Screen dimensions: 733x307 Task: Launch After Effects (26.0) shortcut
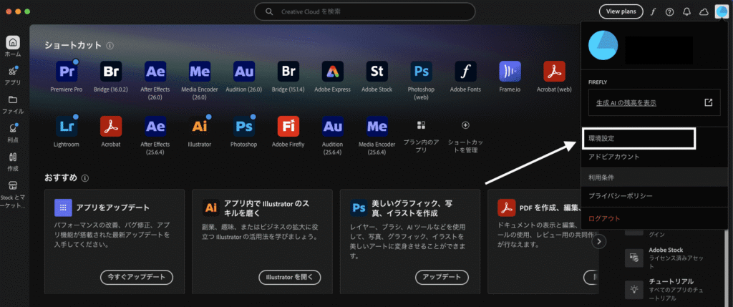[x=155, y=72]
